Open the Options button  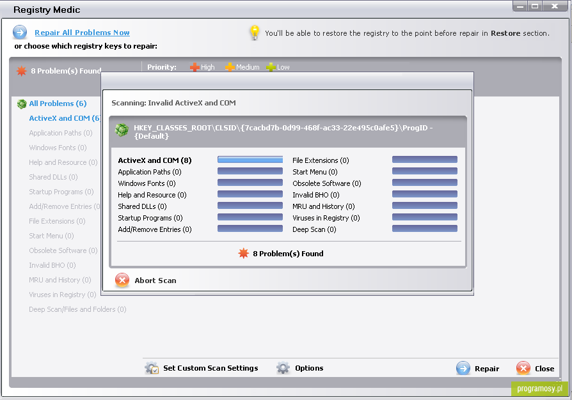tap(309, 368)
